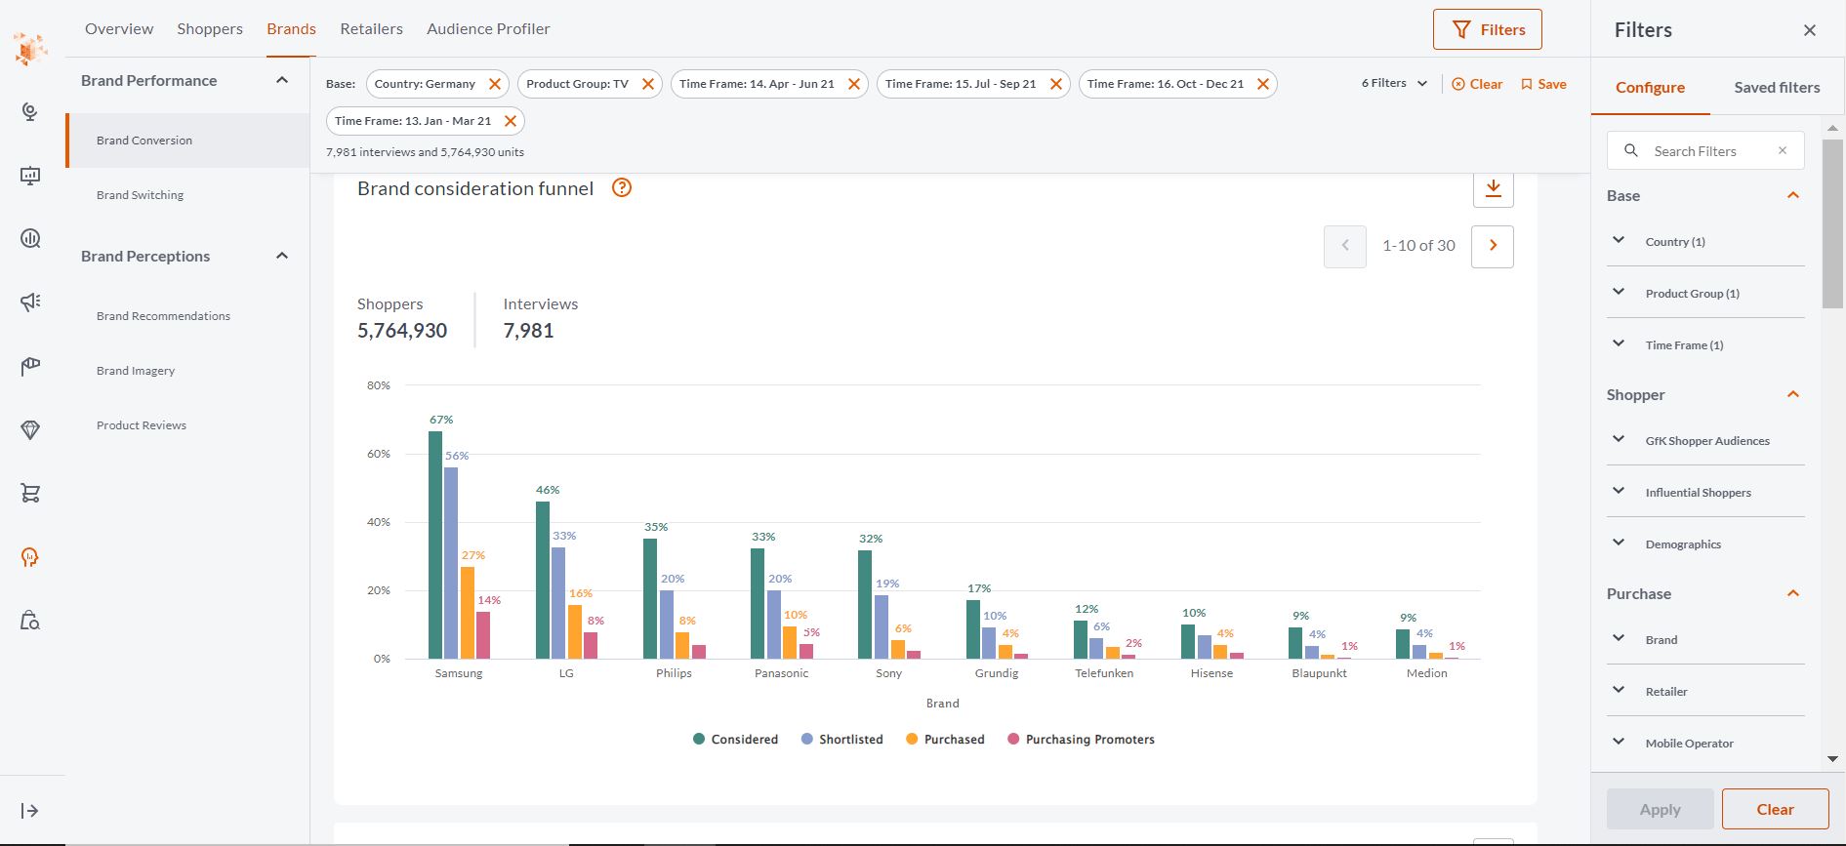Image resolution: width=1846 pixels, height=846 pixels.
Task: Switch to the Shoppers tab
Action: coord(210,29)
